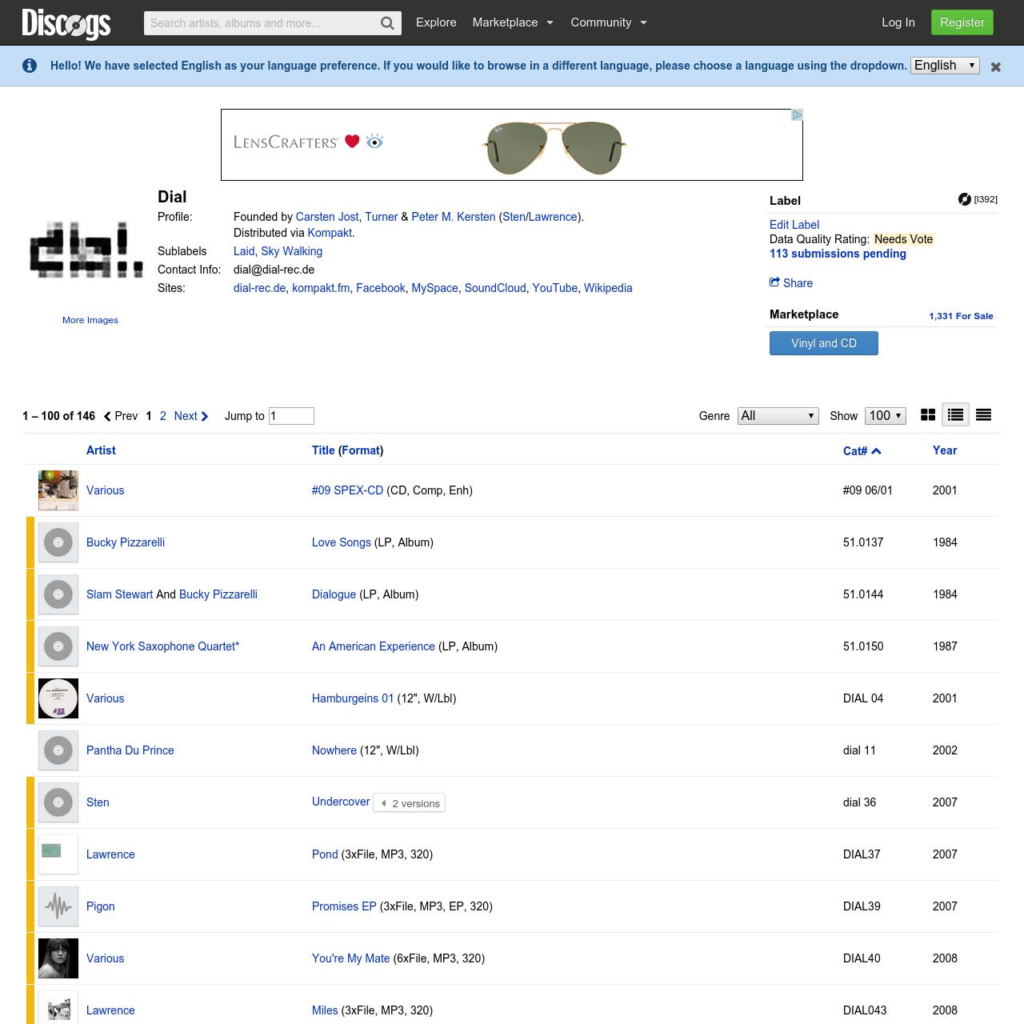Image resolution: width=1024 pixels, height=1024 pixels.
Task: Open the Show 100 per-page dropdown
Action: tap(886, 416)
